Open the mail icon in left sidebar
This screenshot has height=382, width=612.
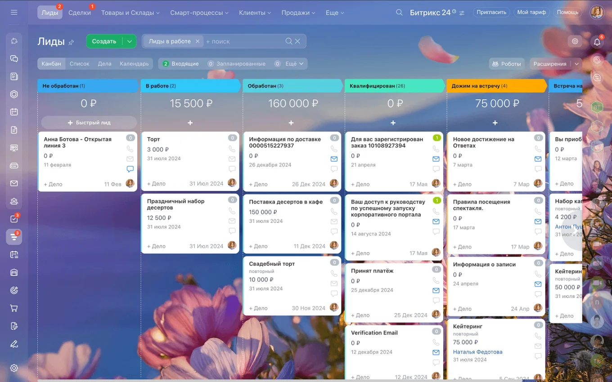14,183
